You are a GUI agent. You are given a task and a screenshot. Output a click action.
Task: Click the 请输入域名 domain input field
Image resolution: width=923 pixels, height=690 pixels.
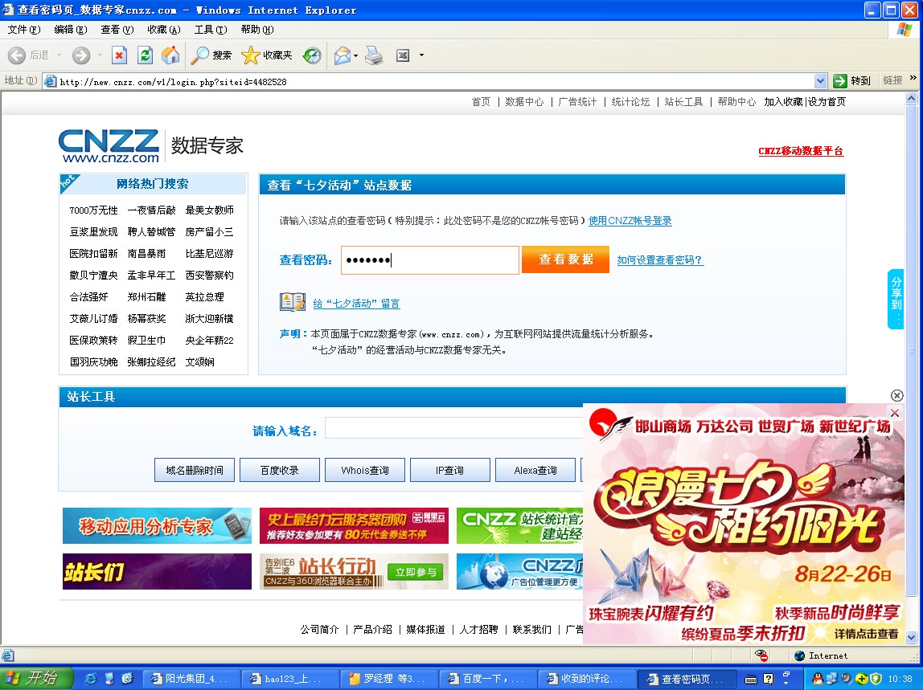point(453,428)
